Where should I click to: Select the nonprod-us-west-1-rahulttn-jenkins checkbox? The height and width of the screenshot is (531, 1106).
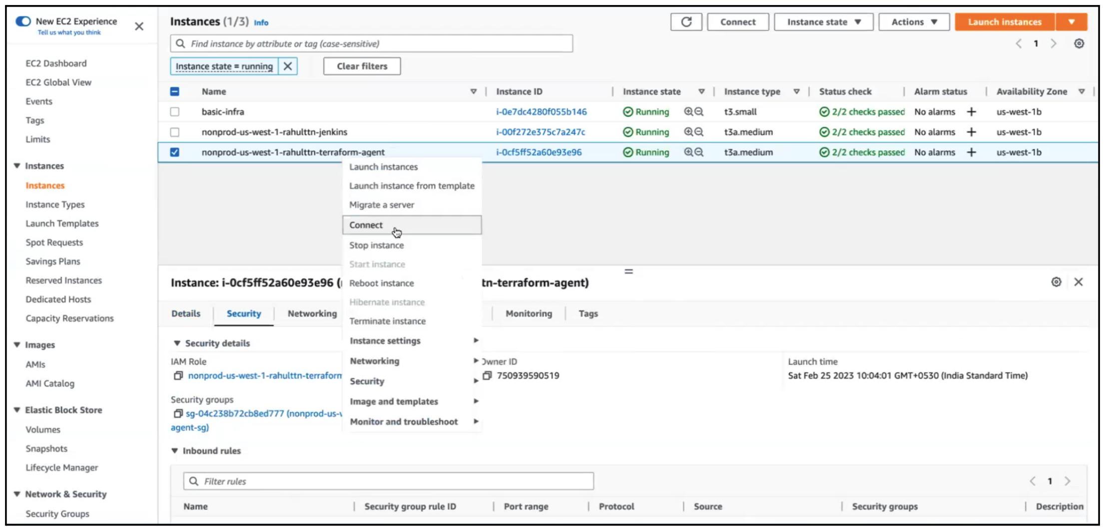coord(175,132)
